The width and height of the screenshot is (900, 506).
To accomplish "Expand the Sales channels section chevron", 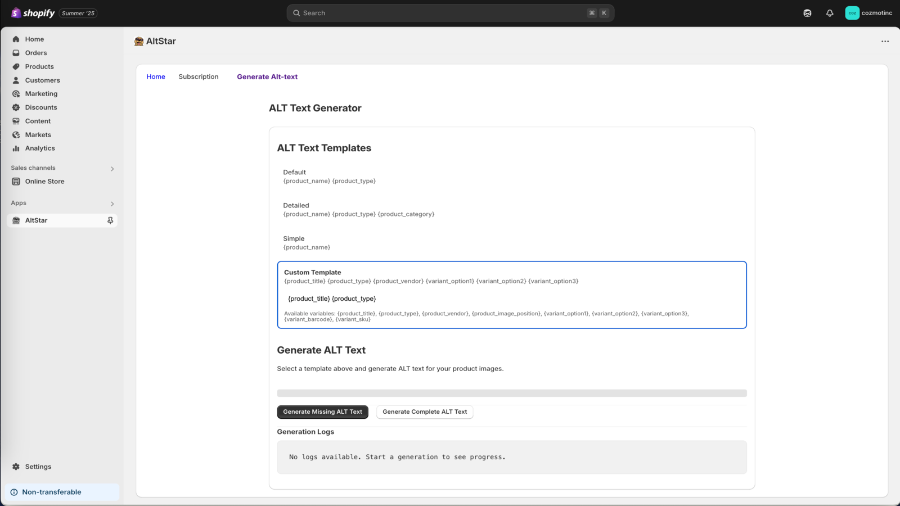I will point(112,169).
